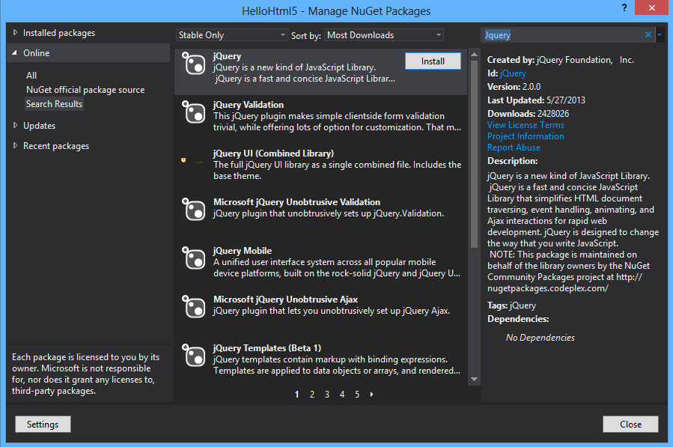Open the View License Terms link
The height and width of the screenshot is (447, 673).
(x=526, y=125)
